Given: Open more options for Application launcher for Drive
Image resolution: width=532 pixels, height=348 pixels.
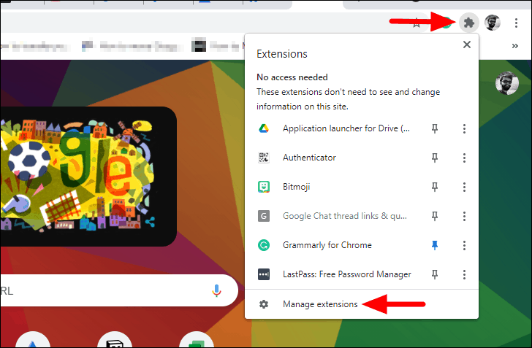Looking at the screenshot, I should [x=464, y=128].
